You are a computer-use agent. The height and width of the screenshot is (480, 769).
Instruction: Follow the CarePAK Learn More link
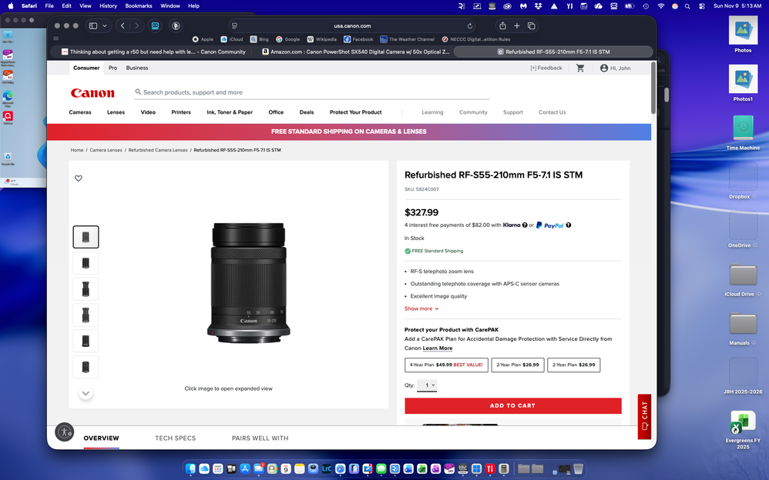[438, 348]
